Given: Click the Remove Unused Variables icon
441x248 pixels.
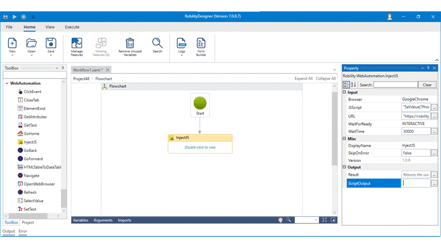Looking at the screenshot, I should point(130,43).
